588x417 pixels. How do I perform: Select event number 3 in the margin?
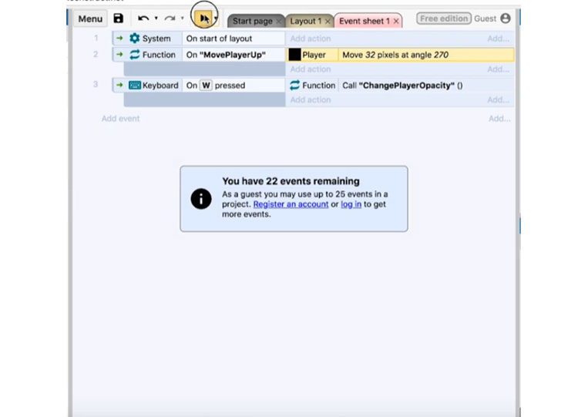(96, 84)
